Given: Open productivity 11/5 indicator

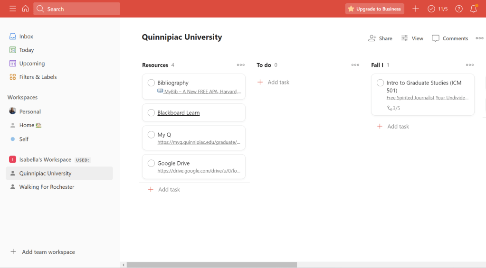Looking at the screenshot, I should [x=438, y=9].
